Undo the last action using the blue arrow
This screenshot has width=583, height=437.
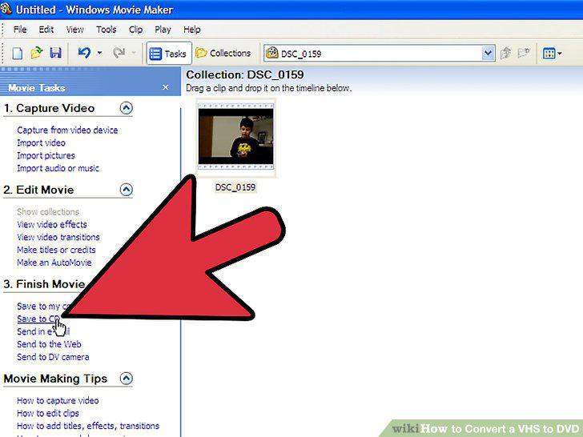(x=84, y=53)
